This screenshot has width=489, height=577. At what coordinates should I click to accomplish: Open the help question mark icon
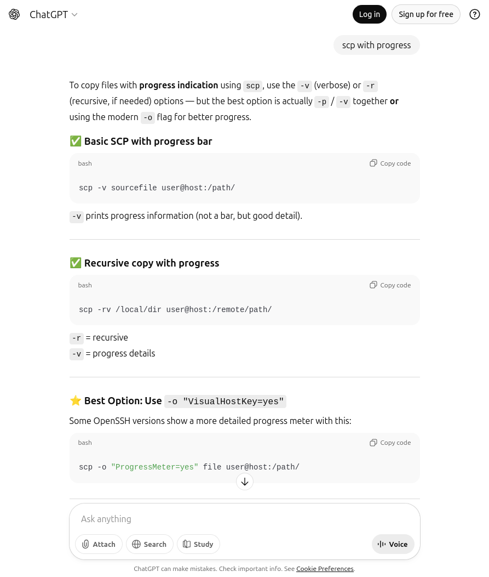click(474, 15)
